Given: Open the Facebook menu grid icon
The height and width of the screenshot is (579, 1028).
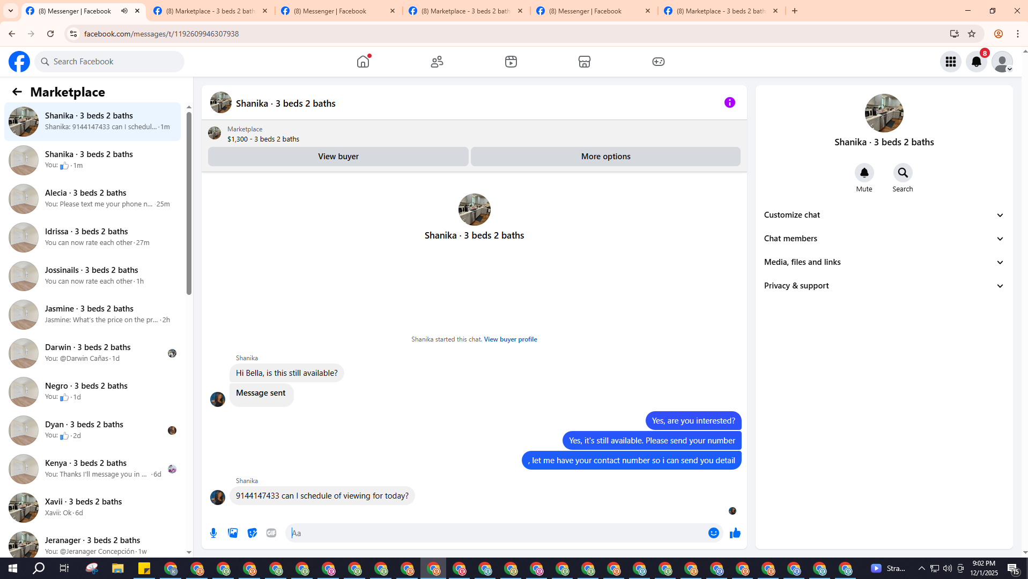Looking at the screenshot, I should 951,62.
